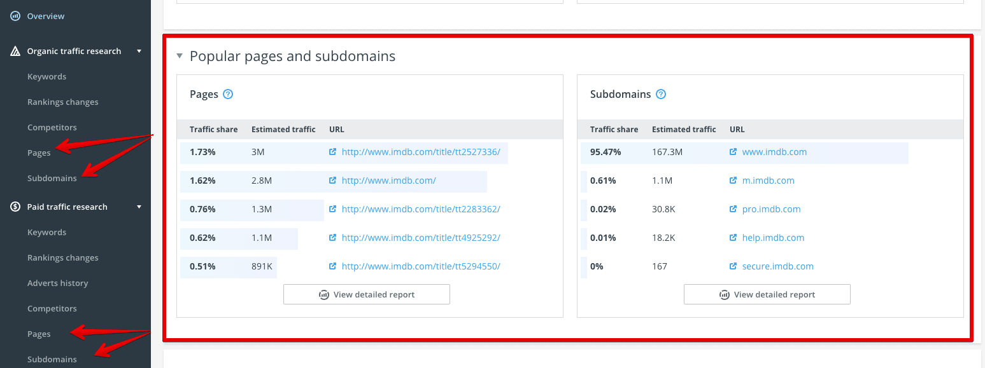This screenshot has height=368, width=985.
Task: Open Pages under Paid traffic research
Action: (x=39, y=334)
